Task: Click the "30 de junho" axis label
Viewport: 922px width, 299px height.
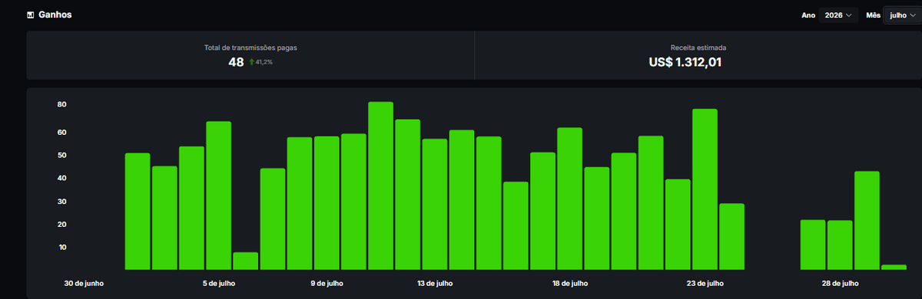Action: click(x=83, y=284)
